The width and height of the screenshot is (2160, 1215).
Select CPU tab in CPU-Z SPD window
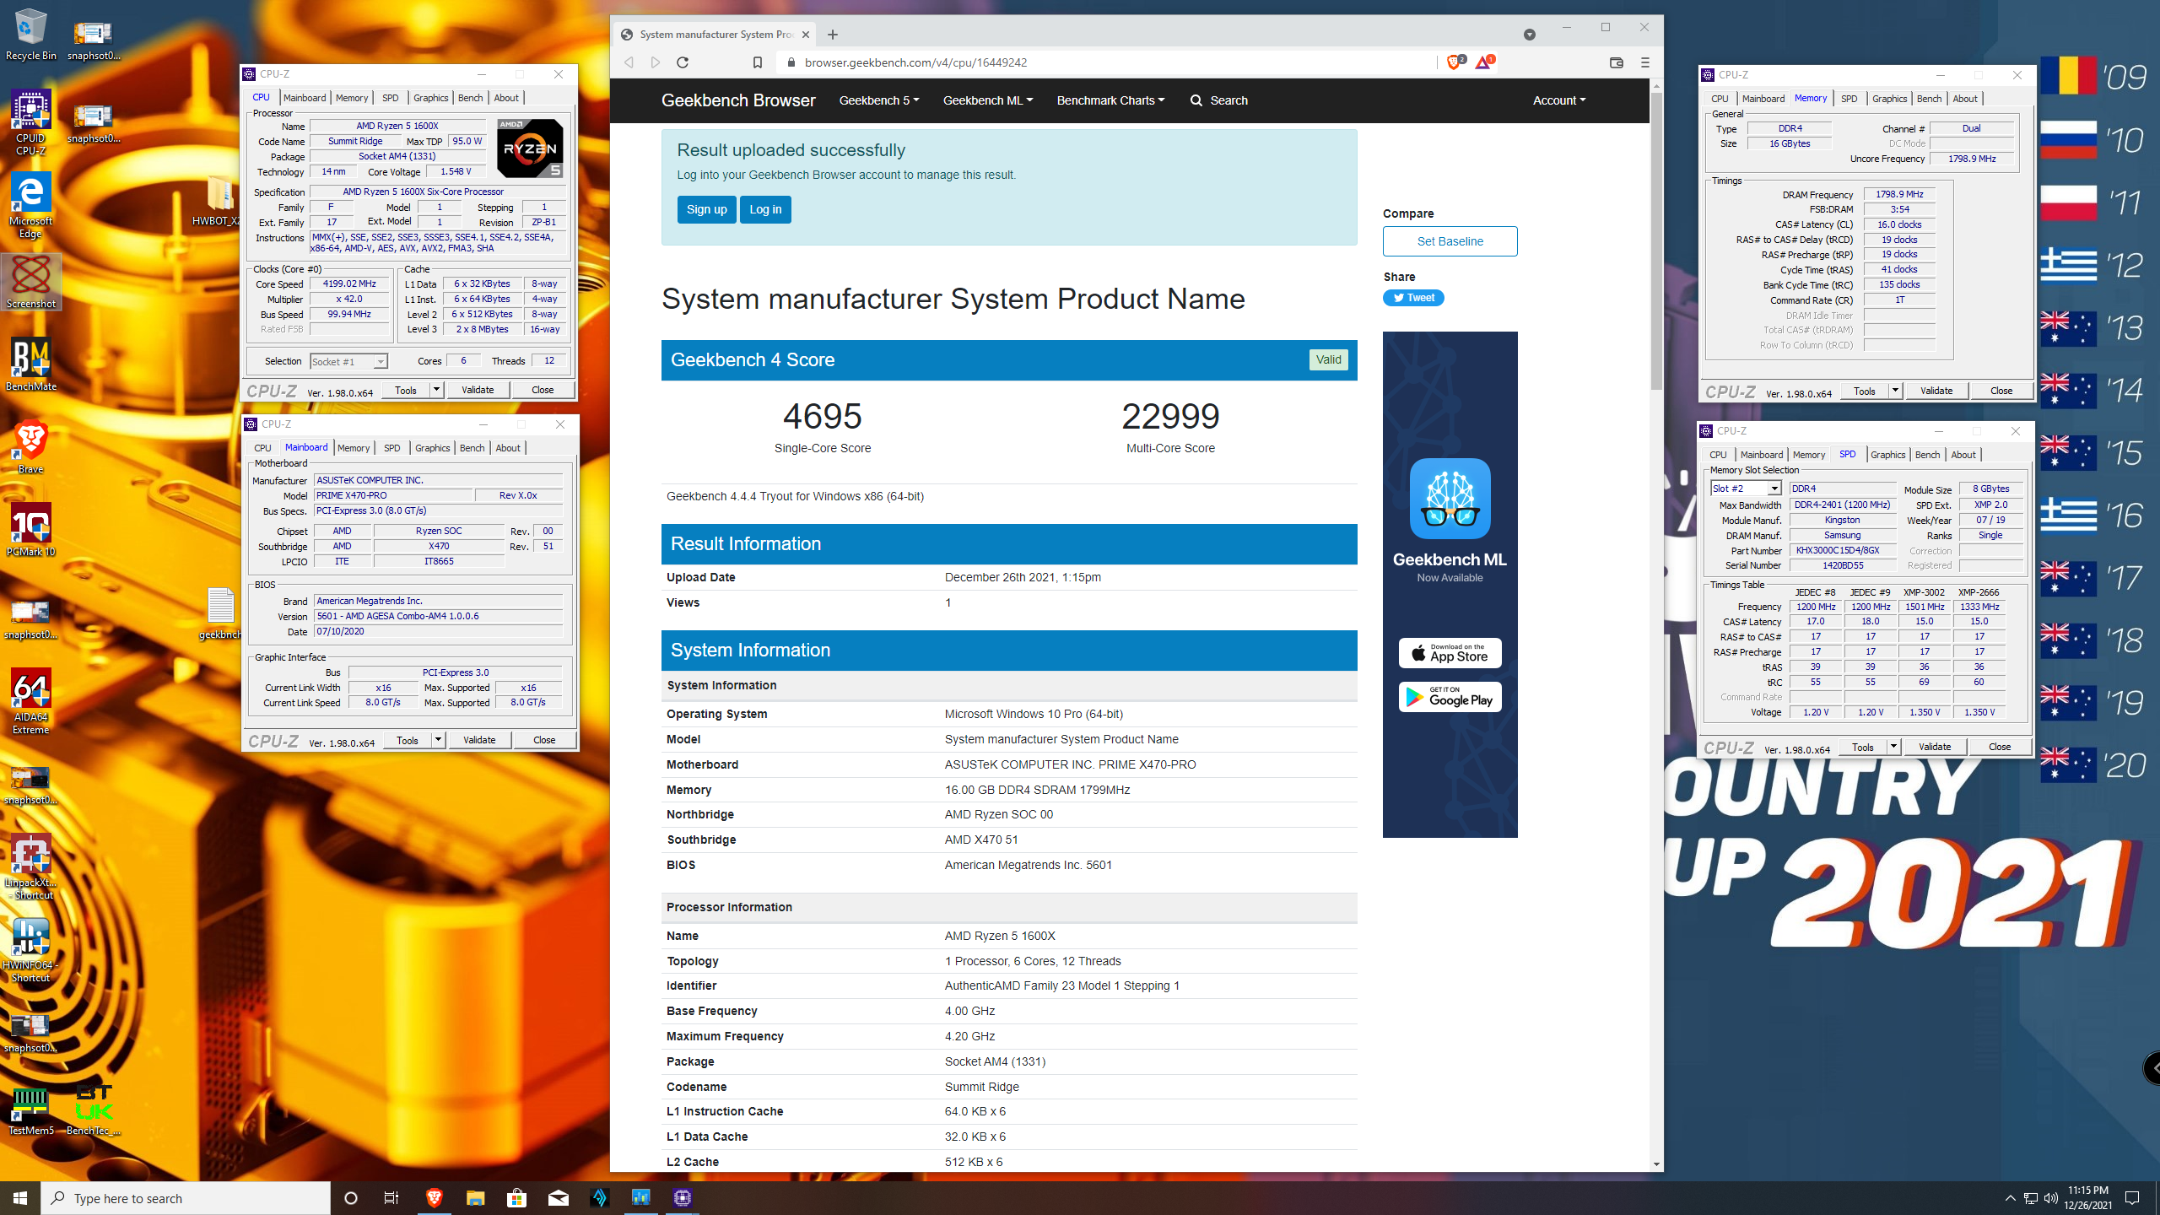[x=1718, y=455]
